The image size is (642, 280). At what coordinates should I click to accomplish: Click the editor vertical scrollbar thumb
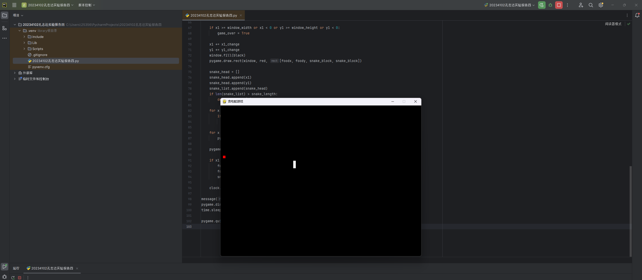630,211
